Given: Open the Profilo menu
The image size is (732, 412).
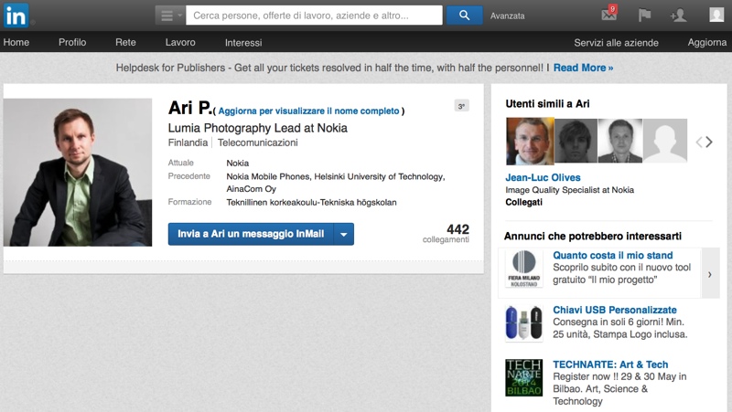Looking at the screenshot, I should pos(72,42).
